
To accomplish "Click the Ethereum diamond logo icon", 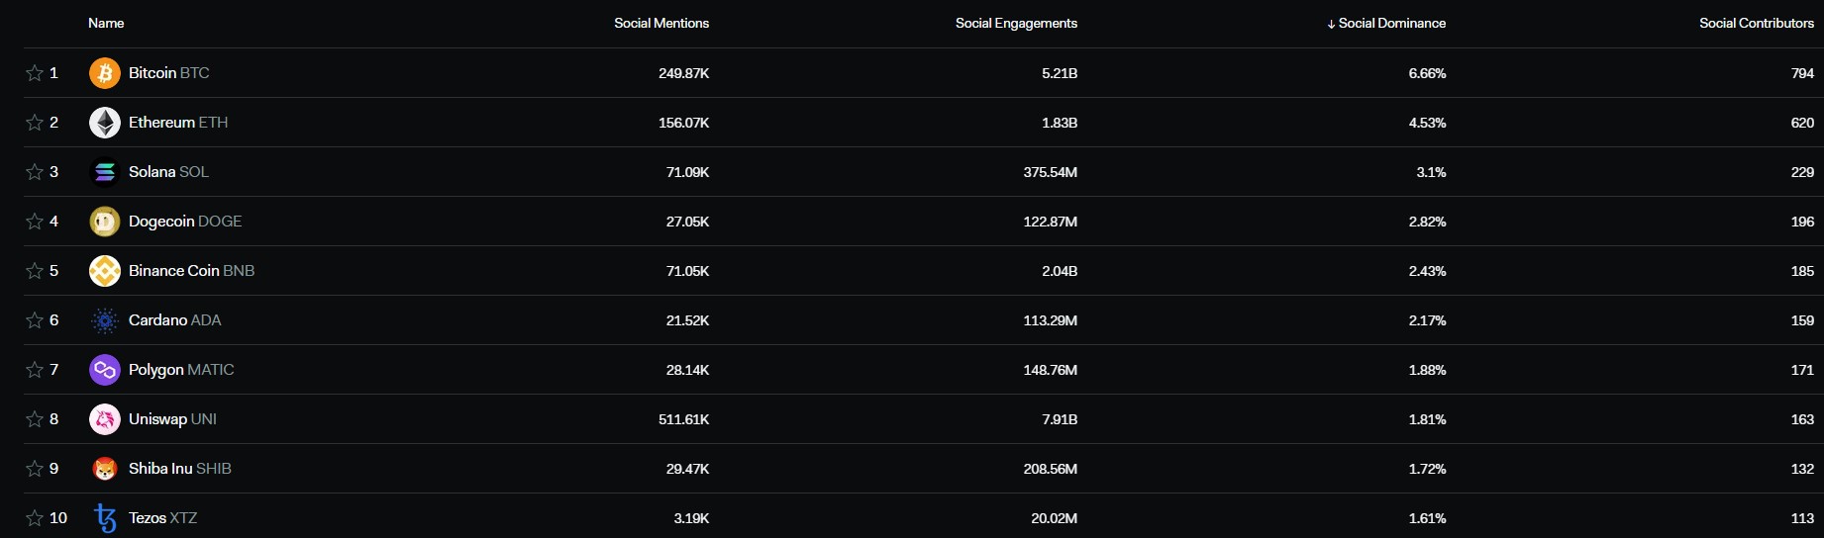I will tap(105, 123).
